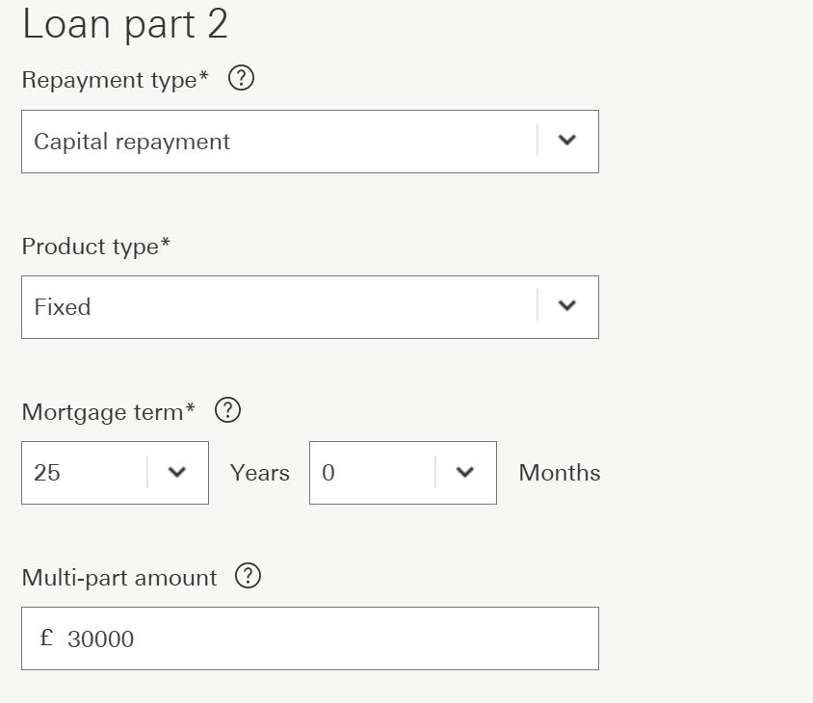
Task: Expand the Months dropdown using its arrow
Action: click(464, 473)
